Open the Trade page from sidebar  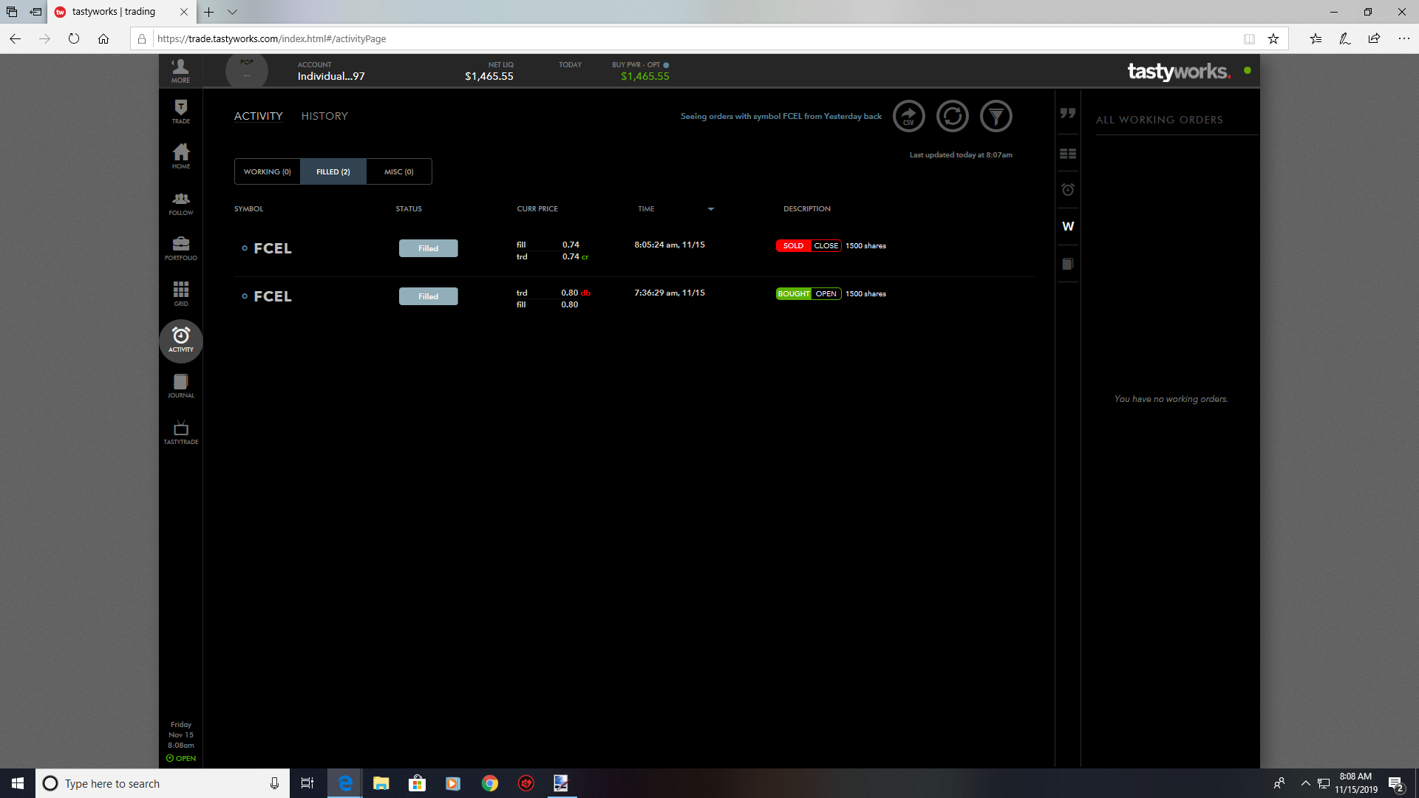(x=181, y=112)
